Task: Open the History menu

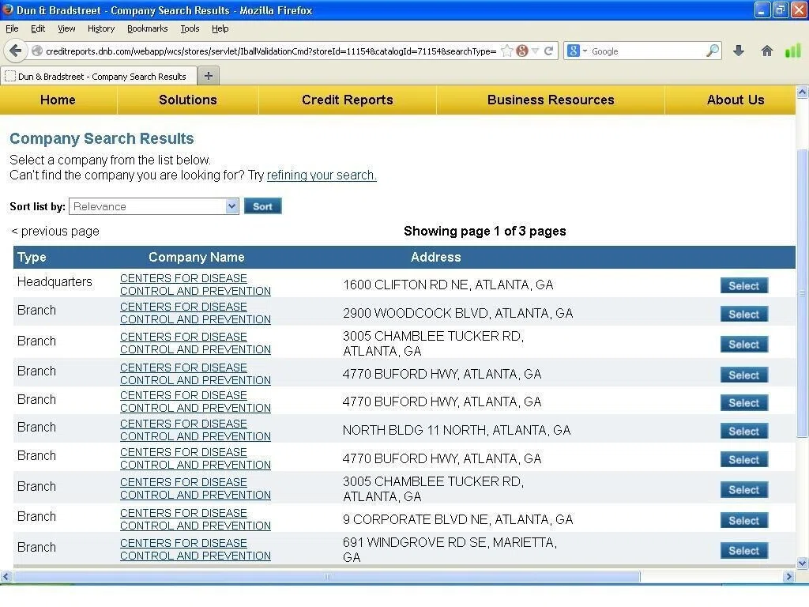Action: tap(101, 29)
